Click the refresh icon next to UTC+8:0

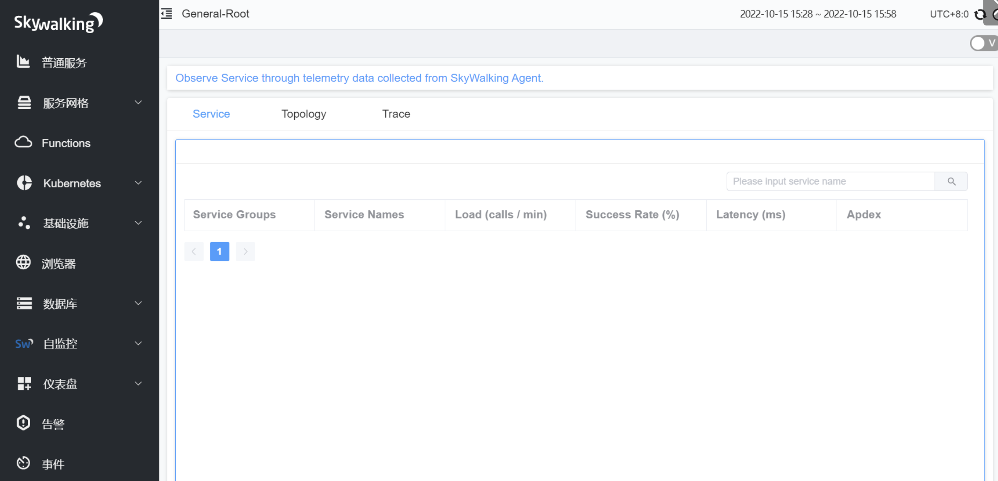(980, 15)
